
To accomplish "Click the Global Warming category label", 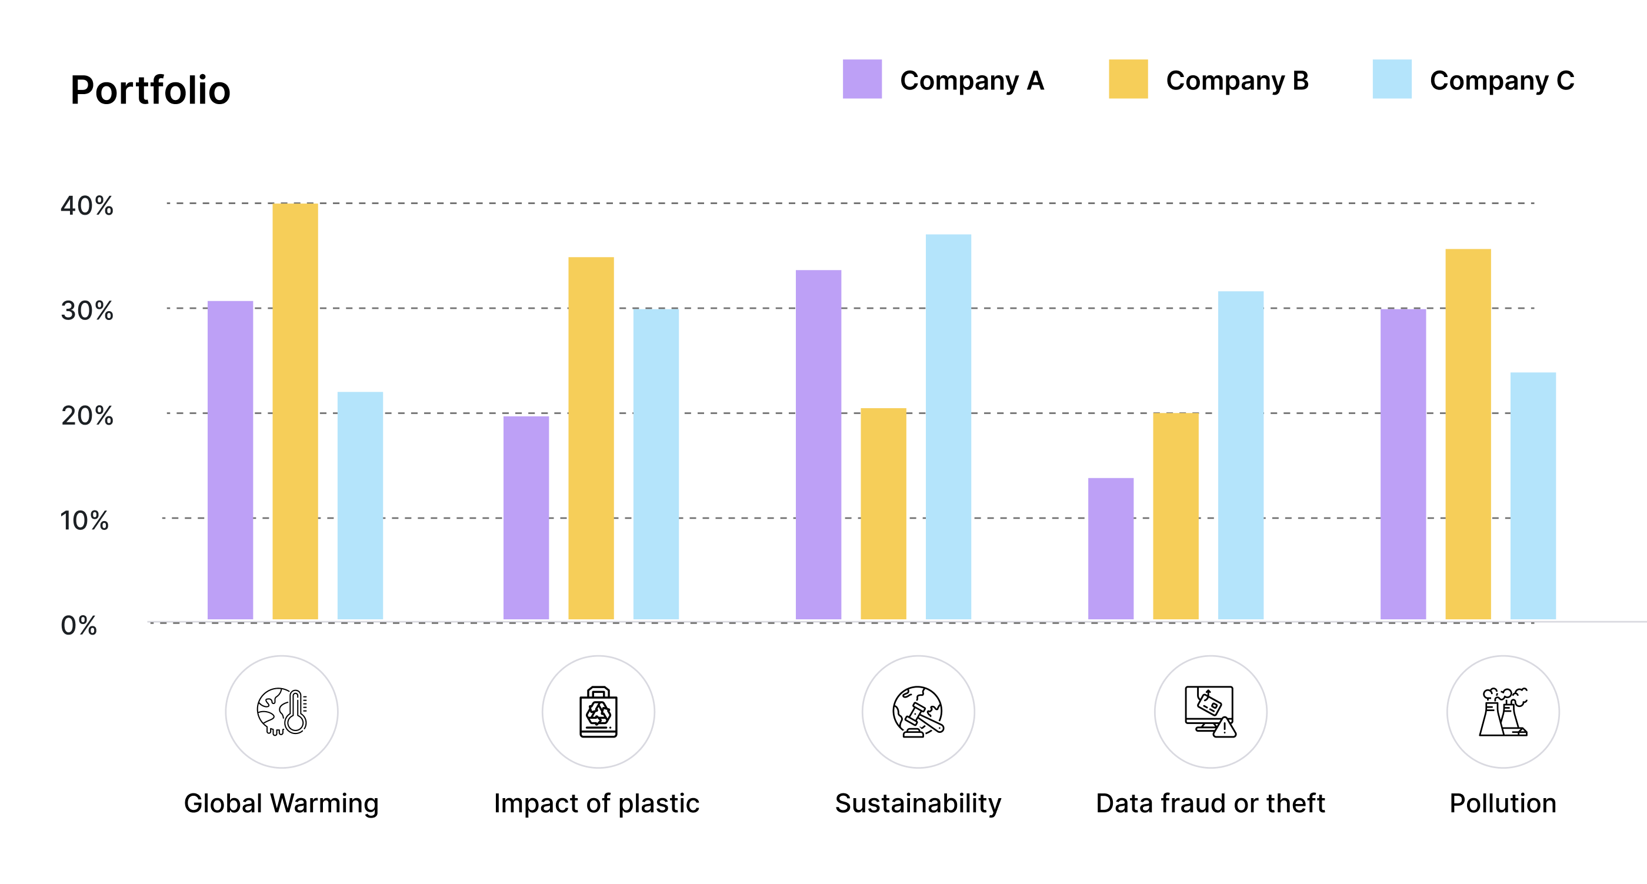I will point(281,803).
